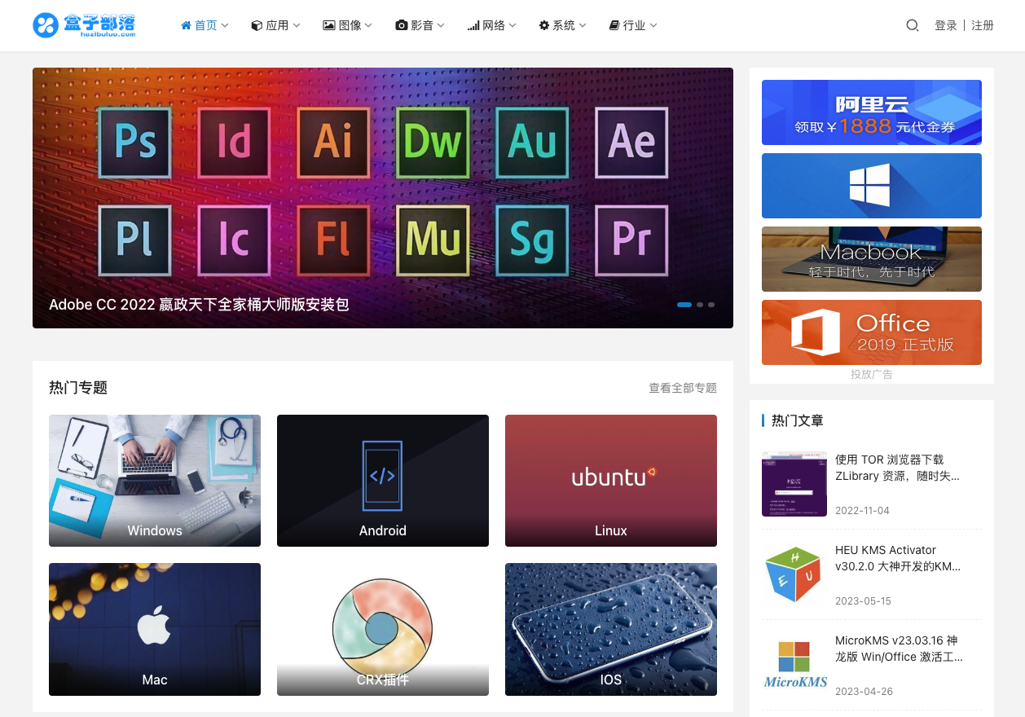Open 查看全部专题 to view all topics
The image size is (1025, 717).
point(683,388)
